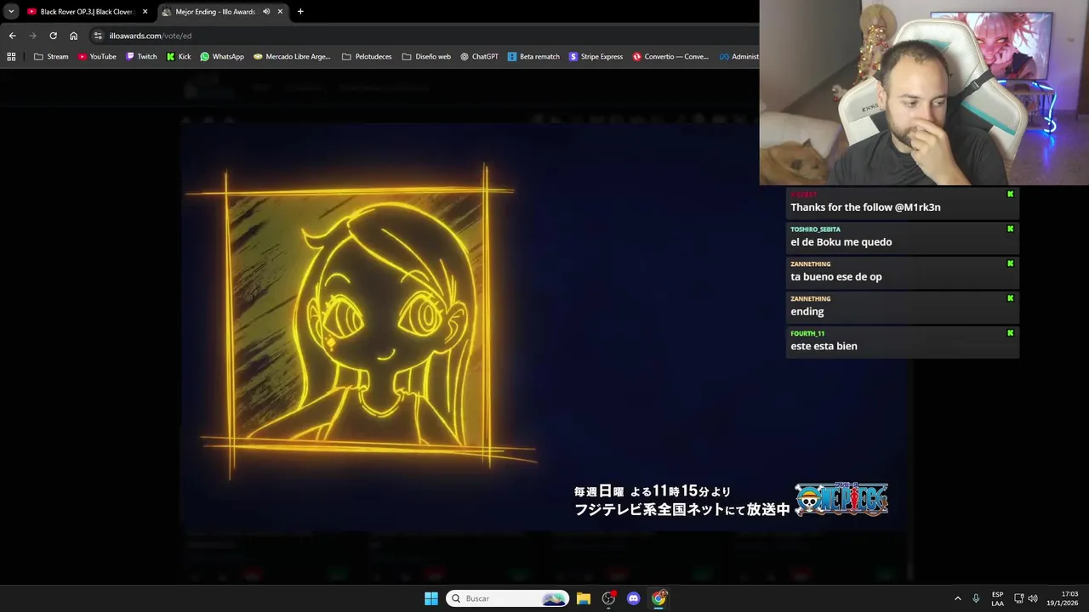Click the One Piece ending video frame
This screenshot has width=1089, height=612.
point(544,327)
